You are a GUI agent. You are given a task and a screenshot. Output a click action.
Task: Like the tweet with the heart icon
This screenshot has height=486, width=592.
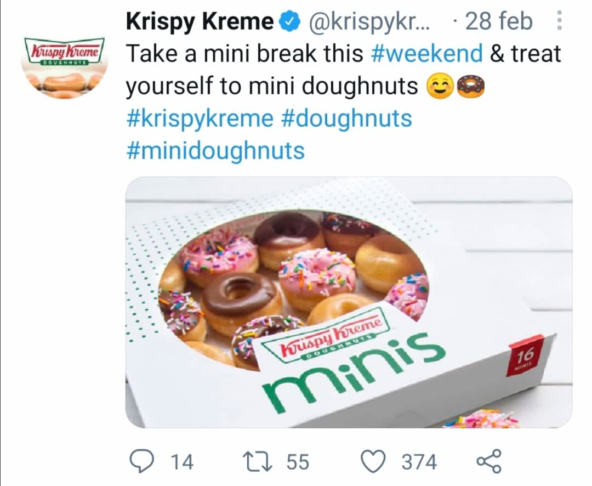(376, 461)
